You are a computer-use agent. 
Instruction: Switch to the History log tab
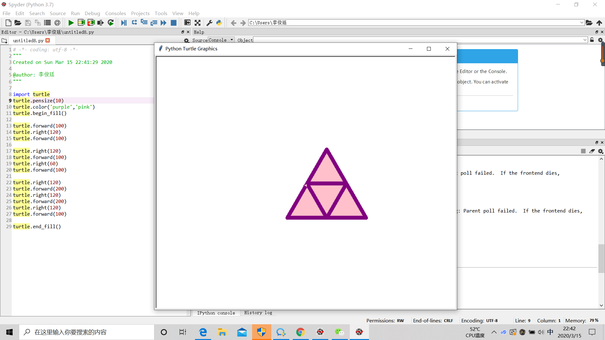pos(258,313)
